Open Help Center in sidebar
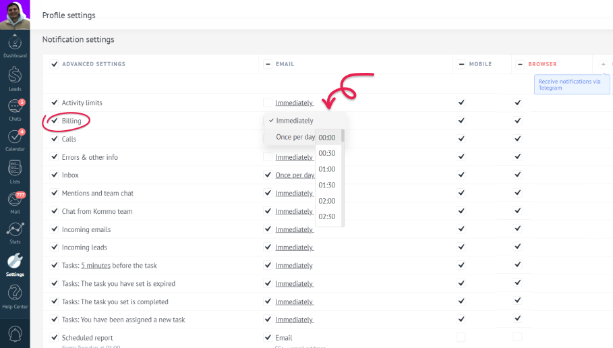This screenshot has width=613, height=348. click(x=15, y=297)
